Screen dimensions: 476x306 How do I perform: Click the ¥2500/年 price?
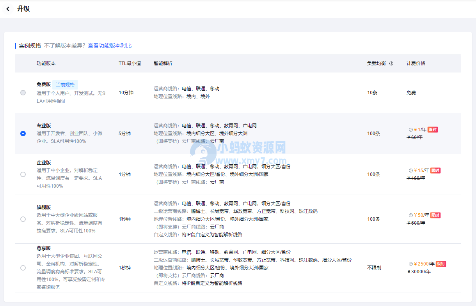(x=424, y=264)
